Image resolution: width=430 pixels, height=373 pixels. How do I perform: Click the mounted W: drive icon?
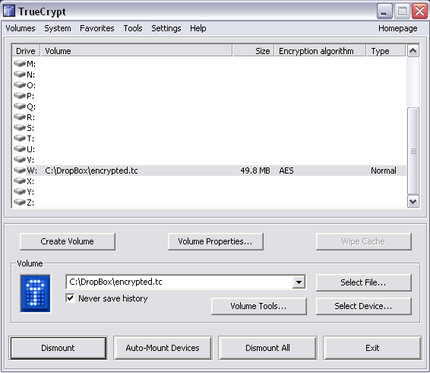pyautogui.click(x=20, y=171)
